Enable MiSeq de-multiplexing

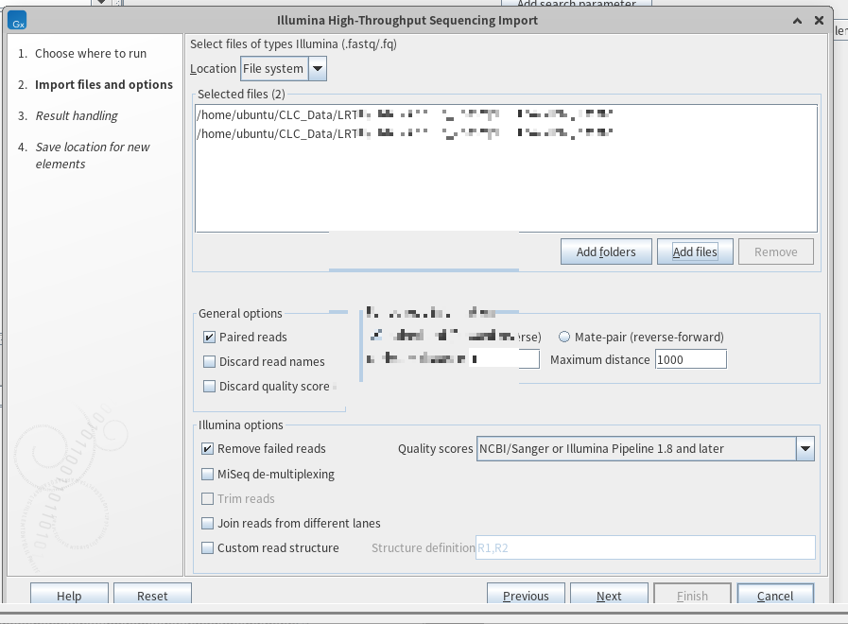click(207, 475)
